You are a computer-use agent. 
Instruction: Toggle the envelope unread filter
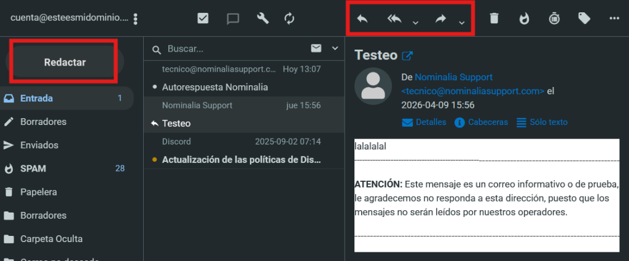tap(316, 48)
